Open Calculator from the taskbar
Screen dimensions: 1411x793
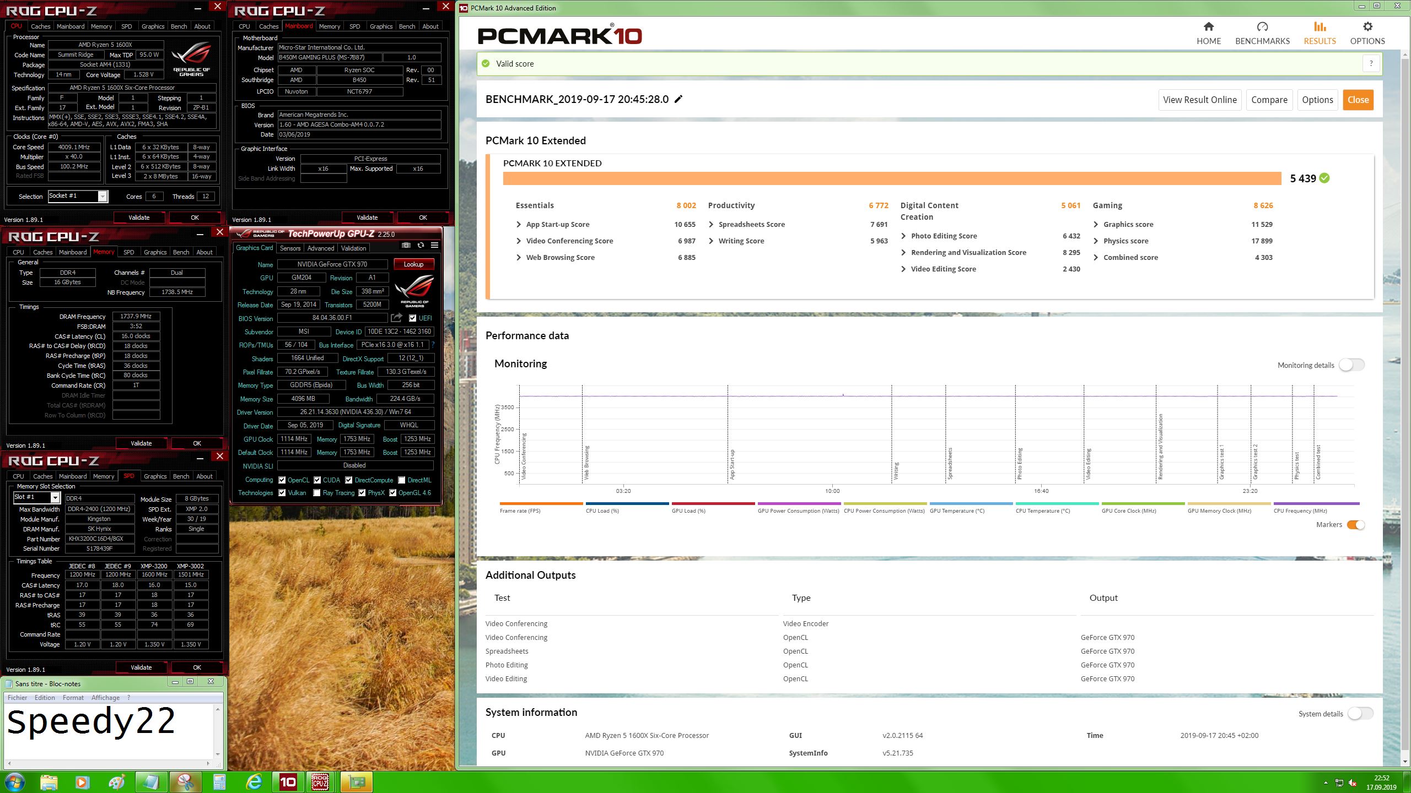[219, 782]
